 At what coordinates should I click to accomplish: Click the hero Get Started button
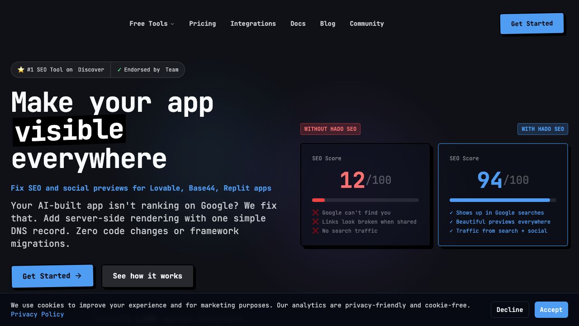click(52, 276)
